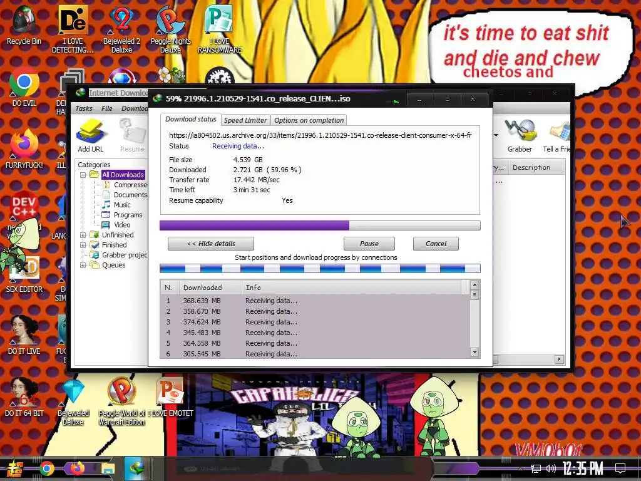Open the SEX EDITOR desktop shortcut
Viewport: 641px width, 481px height.
pyautogui.click(x=24, y=274)
